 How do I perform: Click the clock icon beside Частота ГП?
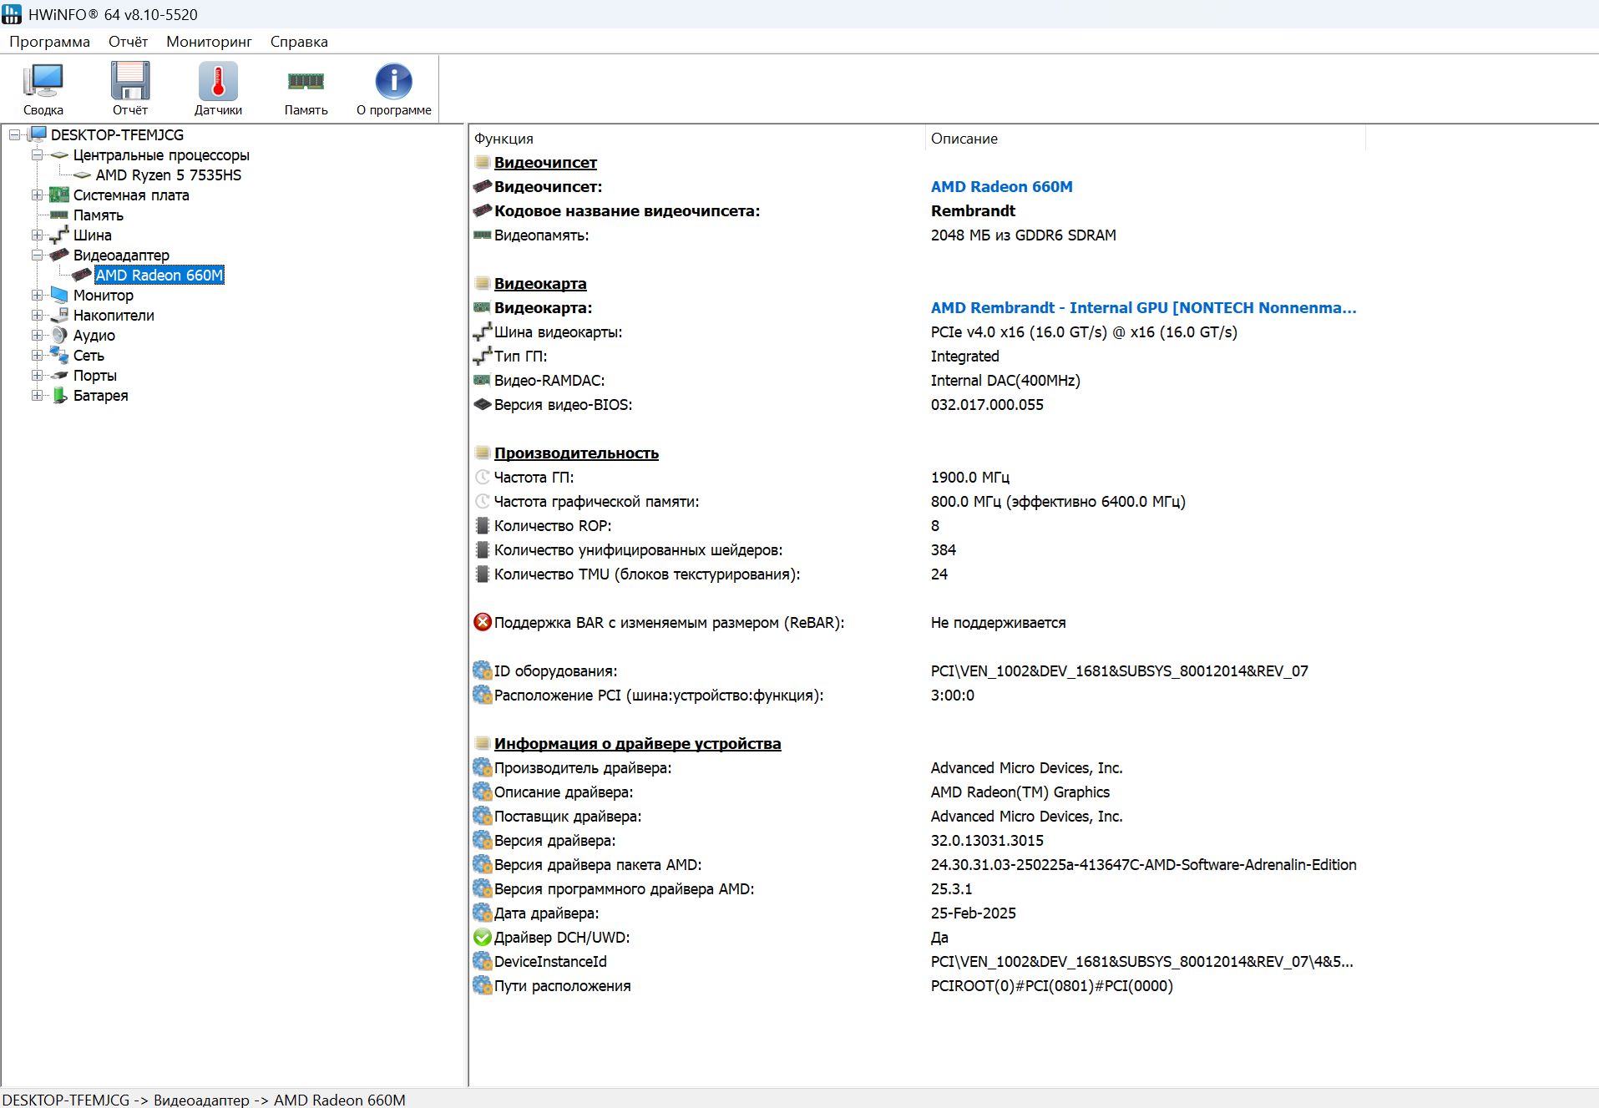tap(483, 477)
